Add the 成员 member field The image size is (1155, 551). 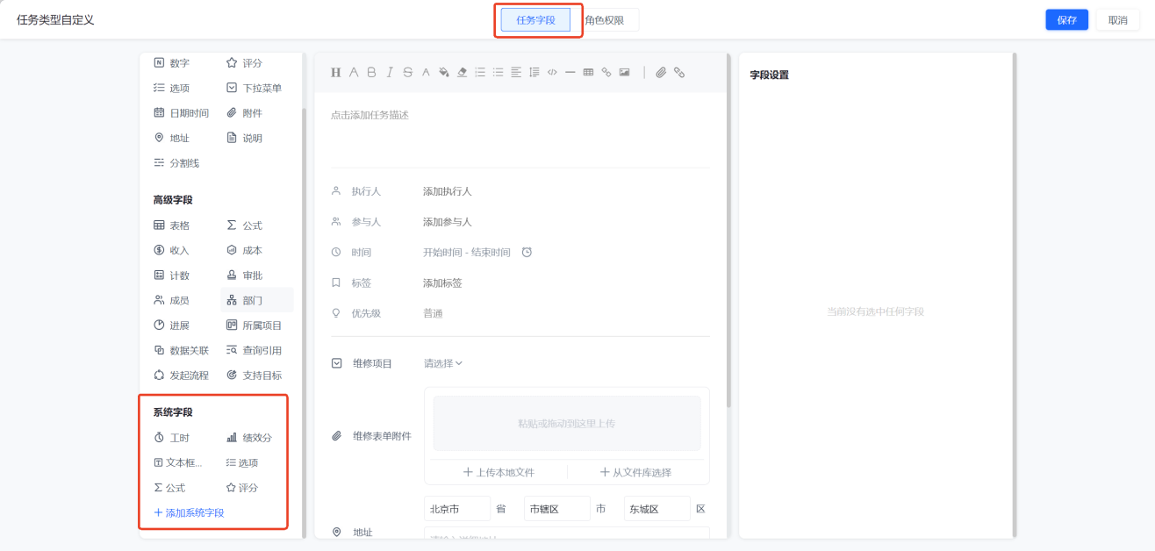click(x=171, y=300)
